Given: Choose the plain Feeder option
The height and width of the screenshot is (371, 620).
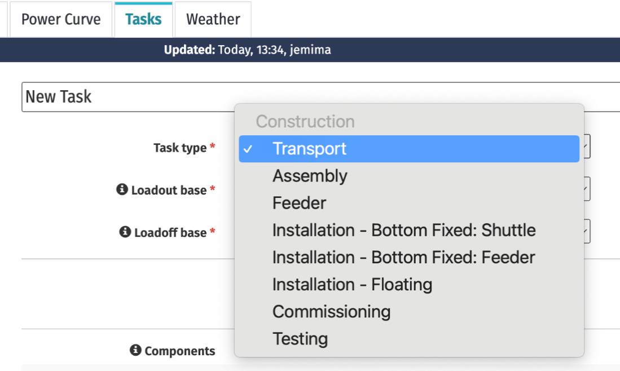Looking at the screenshot, I should [409, 203].
